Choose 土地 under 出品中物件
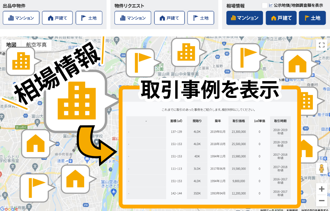Image resolution: width=330 pixels, height=211 pixels. click(x=89, y=18)
